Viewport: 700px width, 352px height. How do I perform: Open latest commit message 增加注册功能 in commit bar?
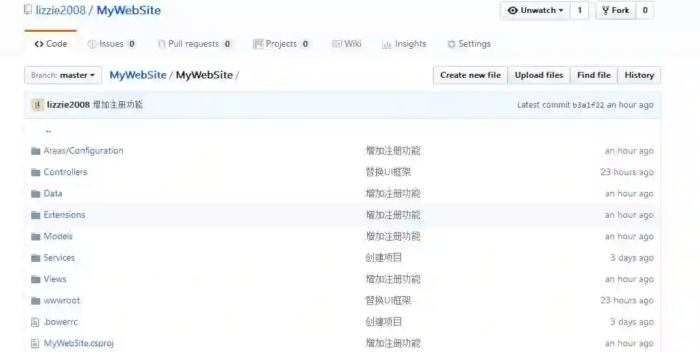click(x=118, y=105)
